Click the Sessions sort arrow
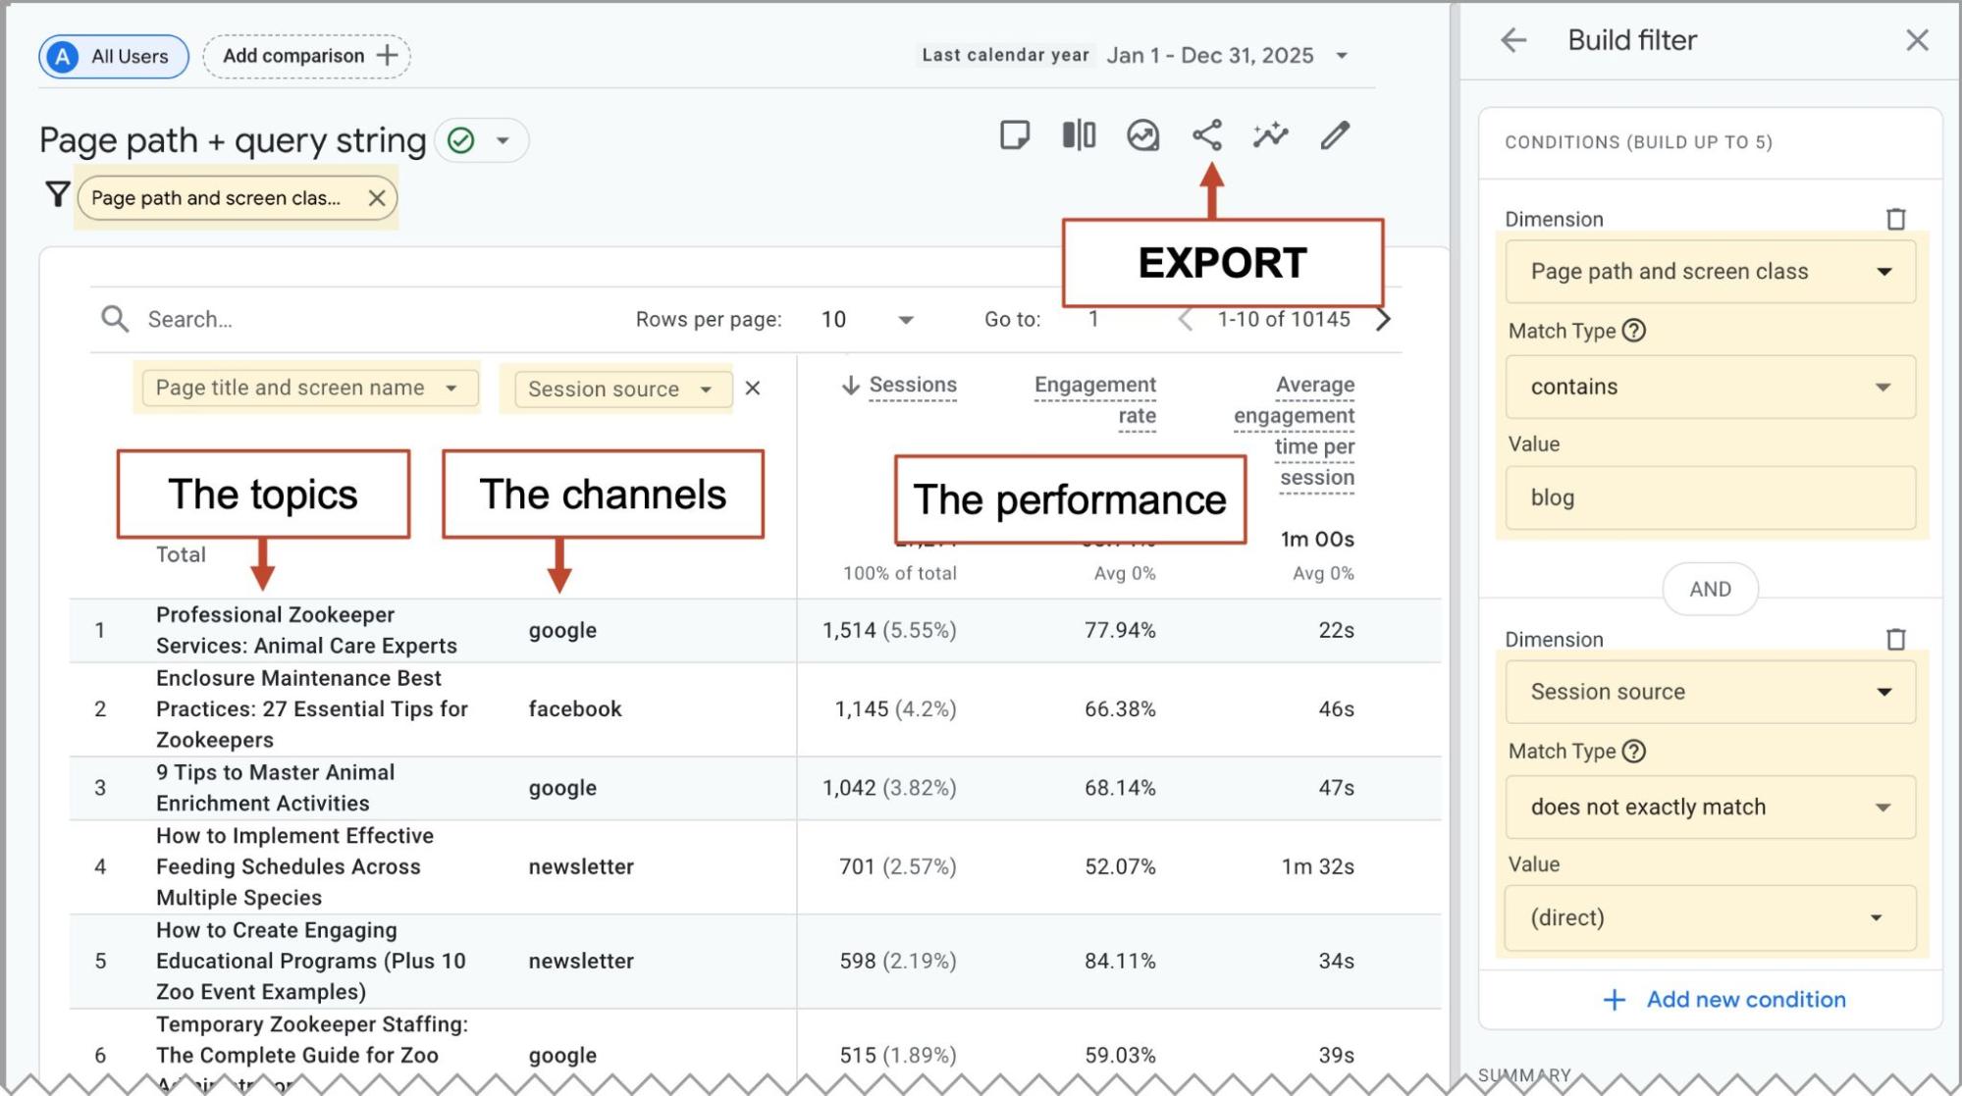Screen dimensions: 1962x1096 pos(850,386)
